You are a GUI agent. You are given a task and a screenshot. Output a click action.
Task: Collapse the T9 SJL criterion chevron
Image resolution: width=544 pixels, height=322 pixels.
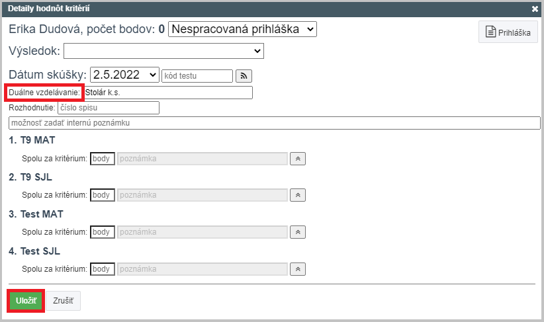pos(298,195)
